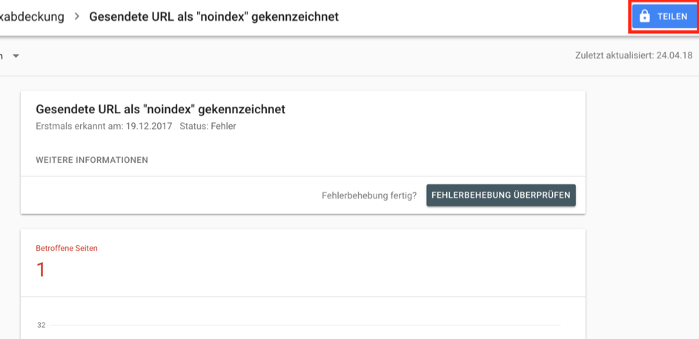The width and height of the screenshot is (699, 339).
Task: Click the lock icon on the TEILEN button
Action: pos(644,16)
